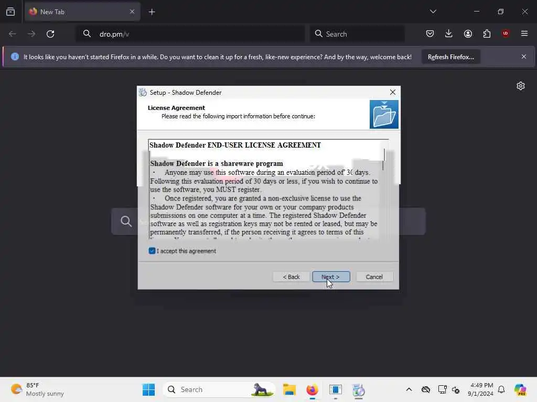Launch Copilot from the taskbar
Viewport: 537px width, 402px height.
pyautogui.click(x=520, y=389)
